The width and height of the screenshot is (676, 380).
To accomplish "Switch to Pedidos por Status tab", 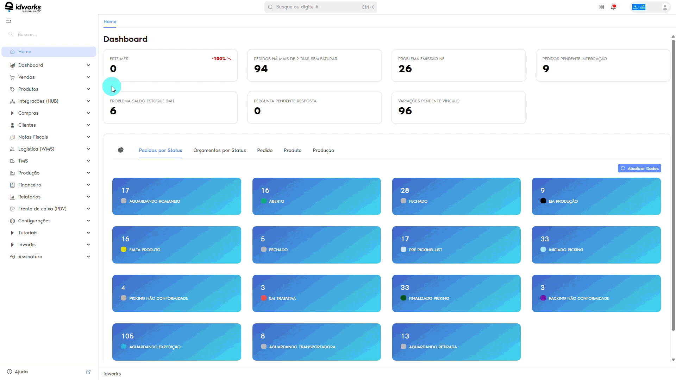I will tap(161, 150).
